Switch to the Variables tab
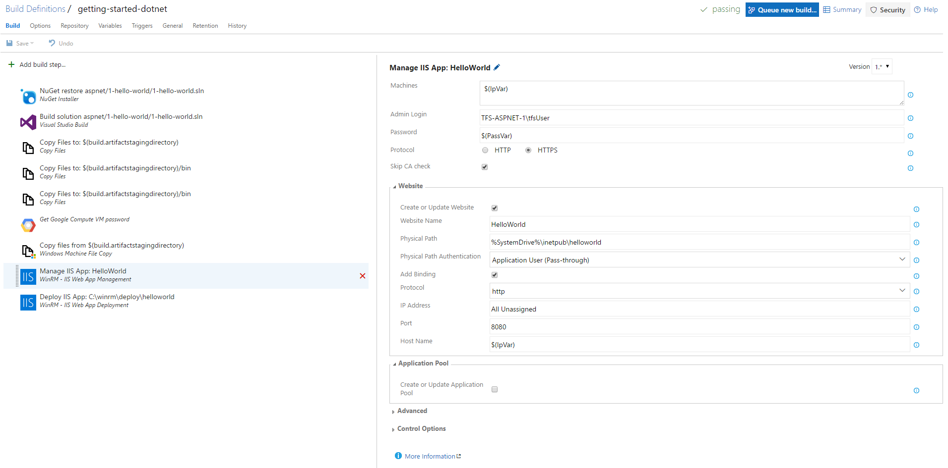Viewport: 948px width, 468px height. pos(110,26)
